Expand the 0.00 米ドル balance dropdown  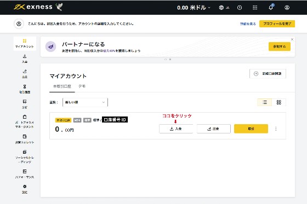click(x=194, y=8)
